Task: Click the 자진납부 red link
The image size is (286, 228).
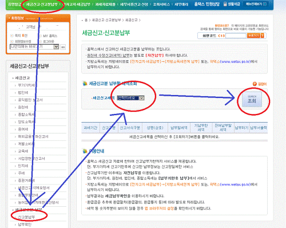Action: pyautogui.click(x=154, y=56)
